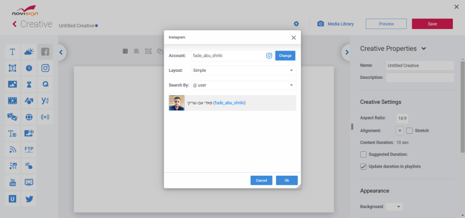Open the Media Library
The width and height of the screenshot is (465, 218).
pyautogui.click(x=335, y=24)
